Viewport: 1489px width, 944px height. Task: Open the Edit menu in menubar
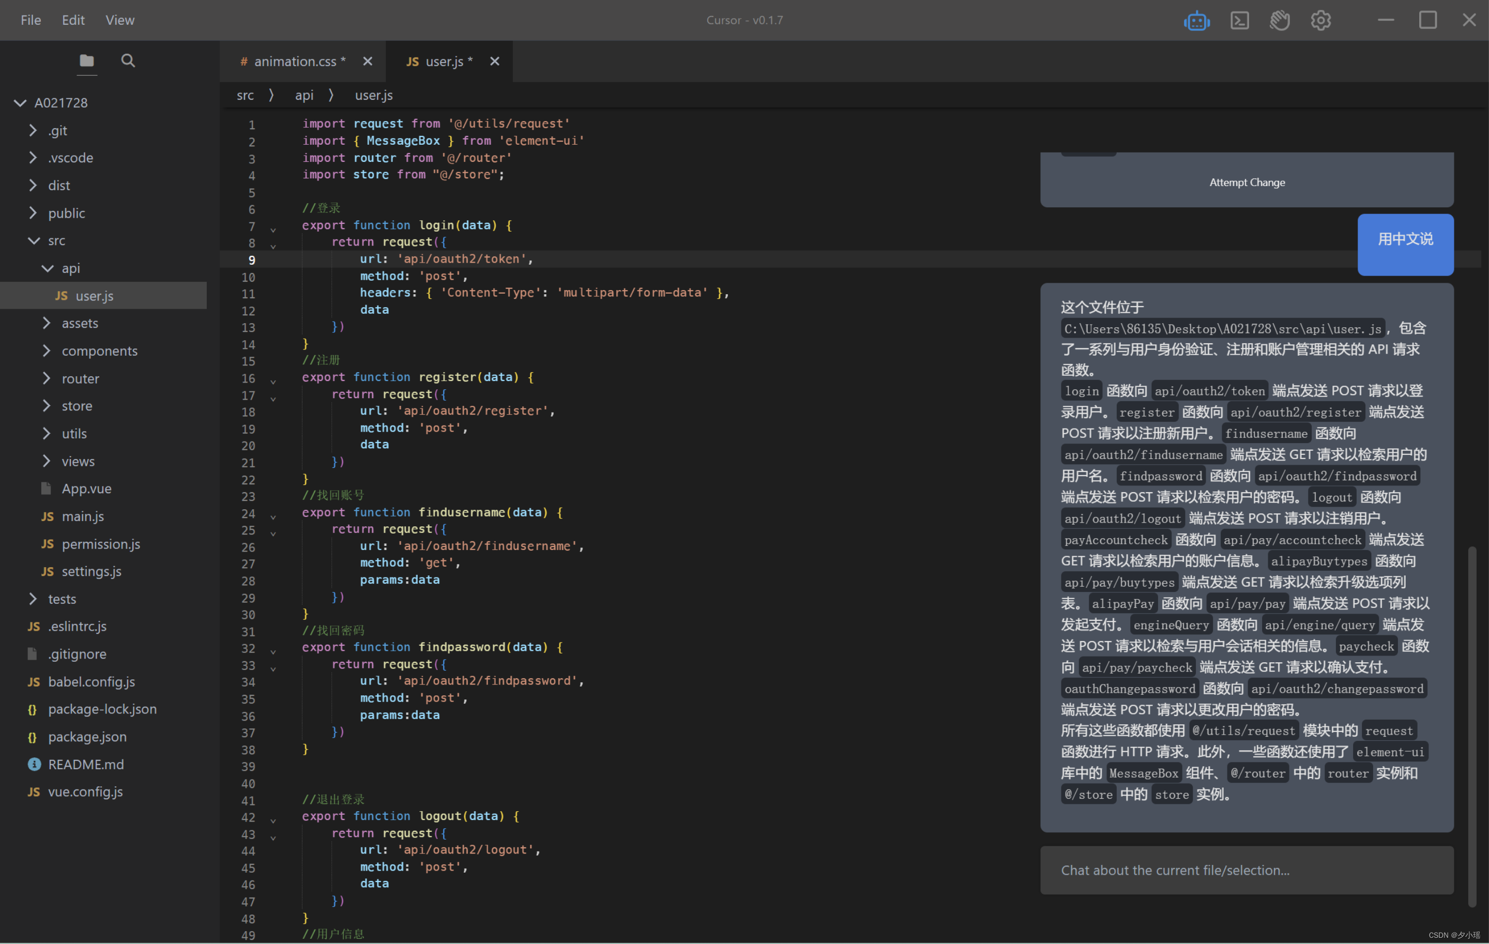click(73, 20)
